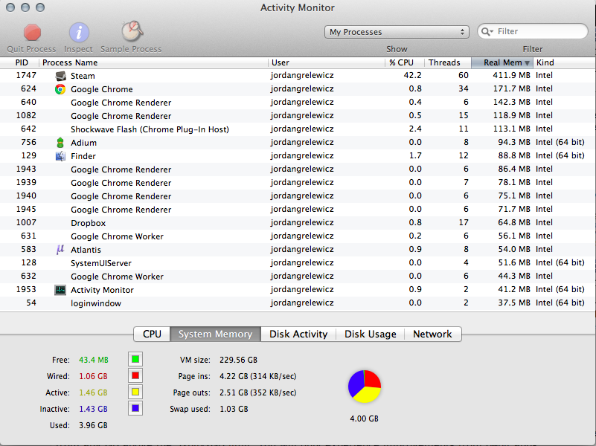Select Google Chrome Renderer with PID 1945
This screenshot has height=446, width=596.
tap(298, 210)
